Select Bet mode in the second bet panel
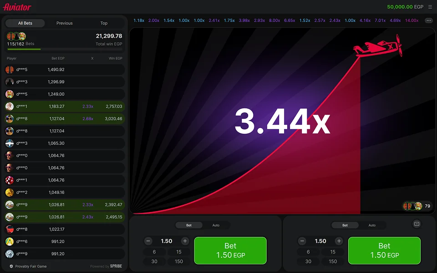The height and width of the screenshot is (273, 437). [x=345, y=225]
